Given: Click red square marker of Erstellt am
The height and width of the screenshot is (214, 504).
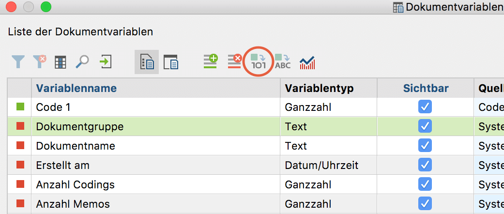Looking at the screenshot, I should pos(20,165).
